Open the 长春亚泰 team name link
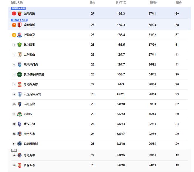Screen dimensions: 194x172 click(x=29, y=165)
